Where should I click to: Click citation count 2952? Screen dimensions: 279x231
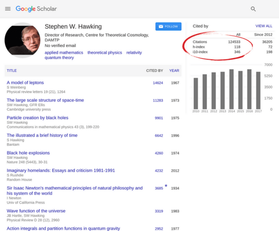[x=159, y=229]
